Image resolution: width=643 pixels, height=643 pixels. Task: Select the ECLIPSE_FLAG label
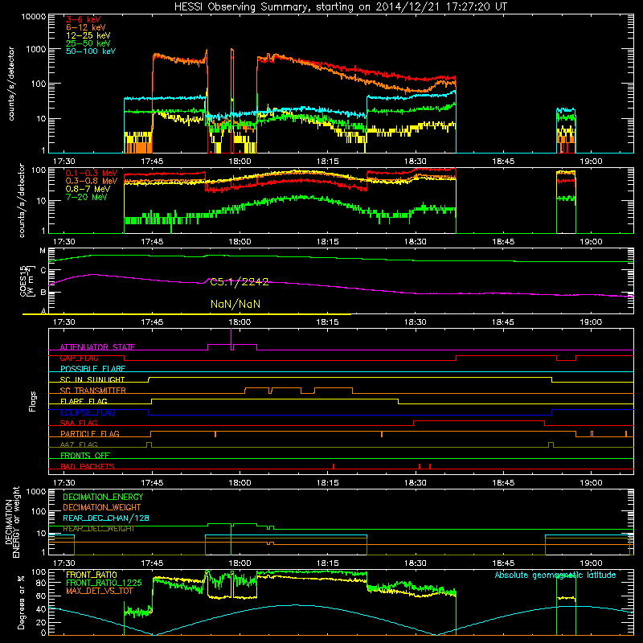(x=88, y=412)
